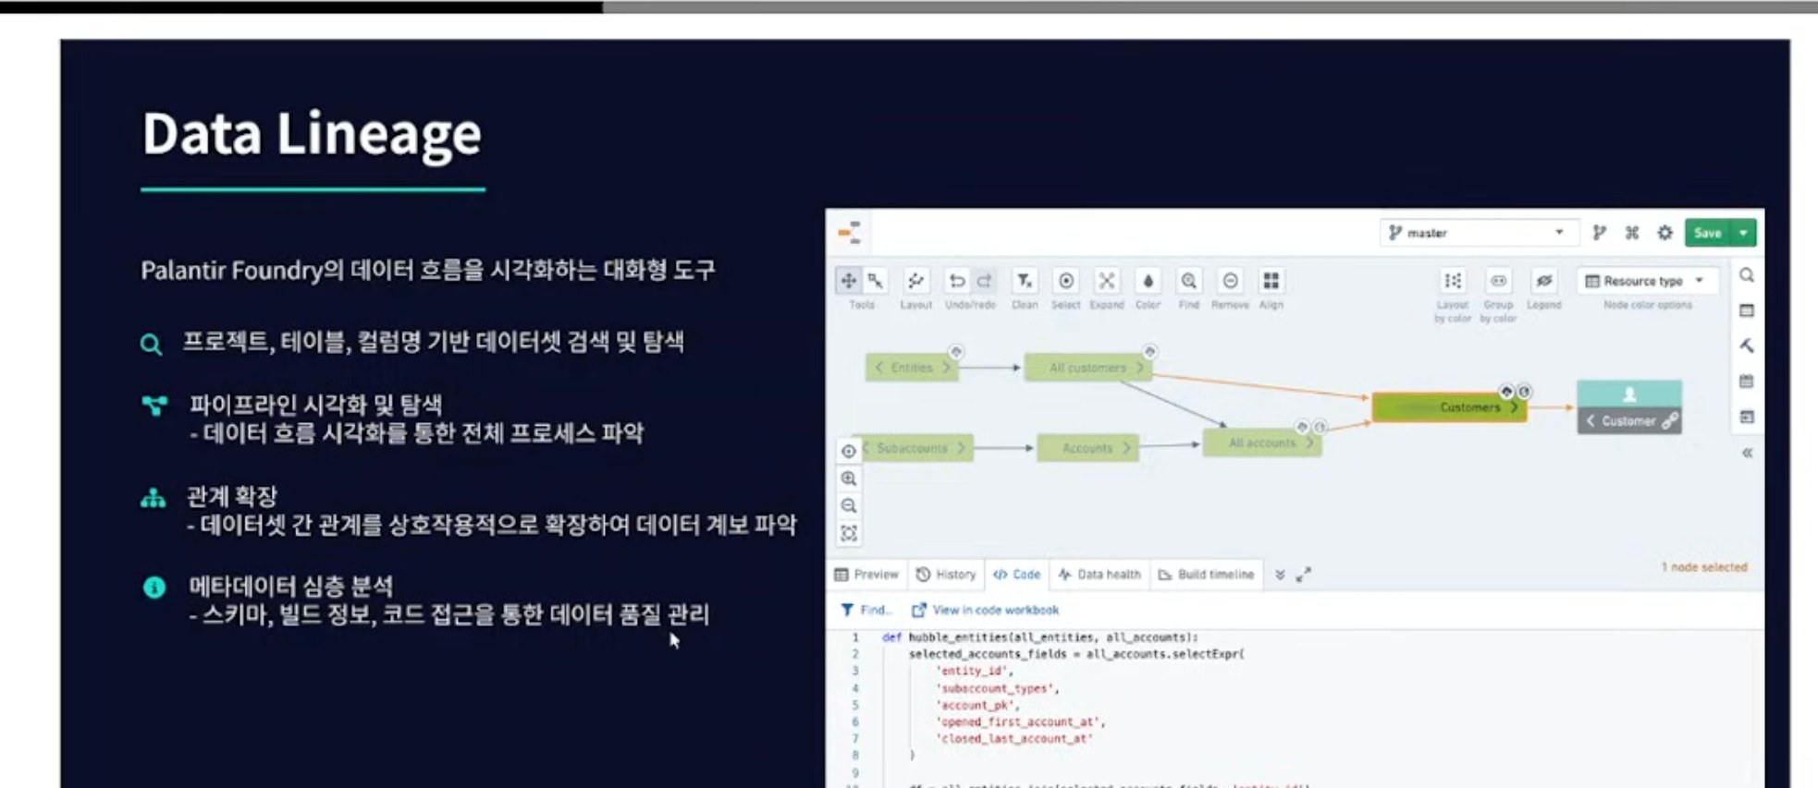The width and height of the screenshot is (1818, 788).
Task: Expand left arrow on Customer object node
Action: coord(1591,421)
